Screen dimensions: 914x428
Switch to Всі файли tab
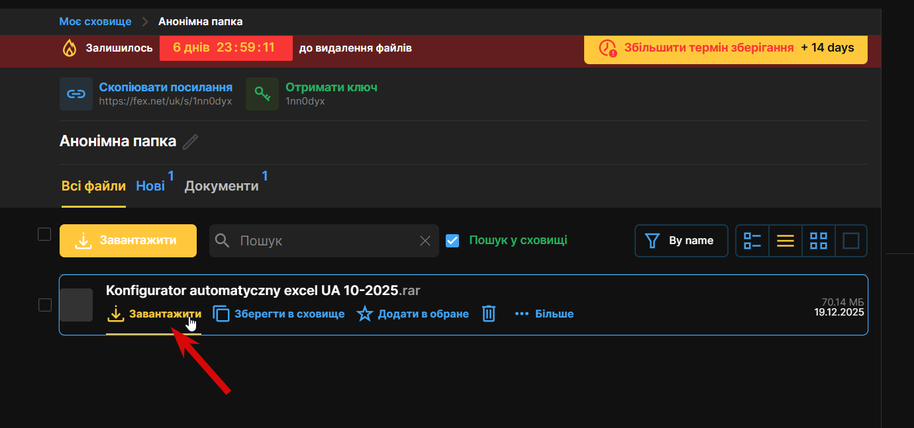point(93,186)
